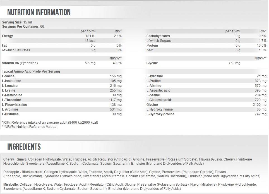Select the 181 kJ energy value
Screen dimensions: 269x194
tap(90, 36)
